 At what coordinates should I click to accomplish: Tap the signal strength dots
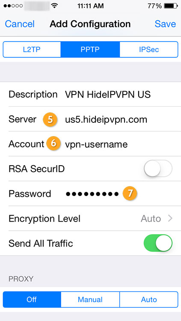pos(13,6)
